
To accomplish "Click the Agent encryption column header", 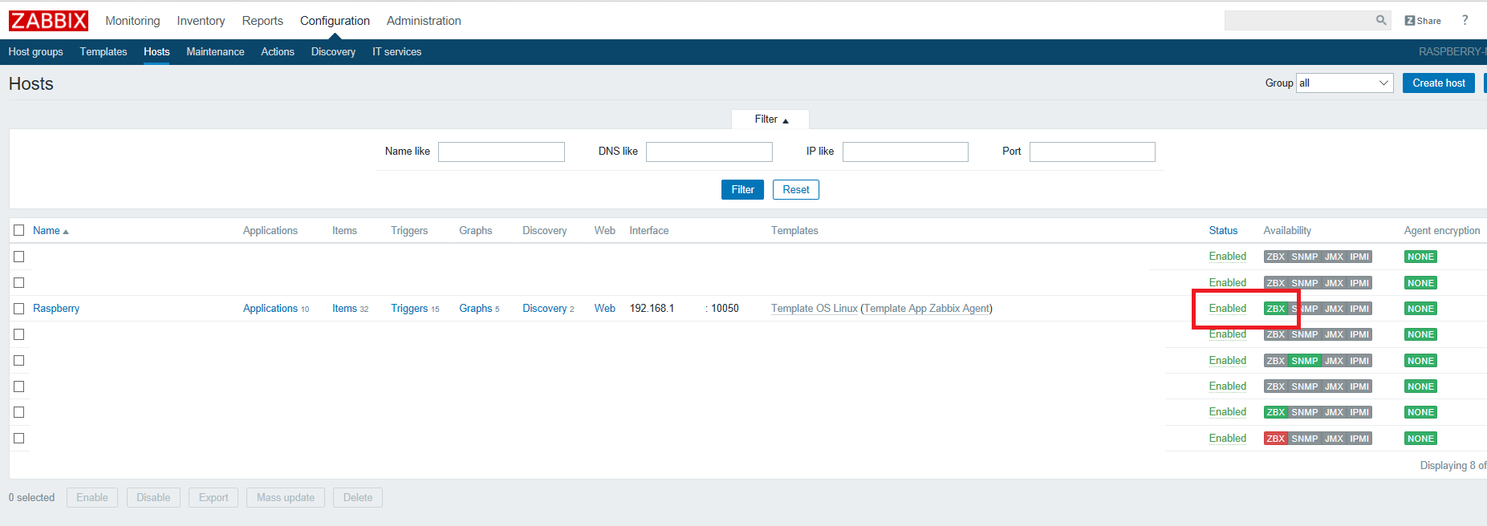I will tap(1442, 231).
